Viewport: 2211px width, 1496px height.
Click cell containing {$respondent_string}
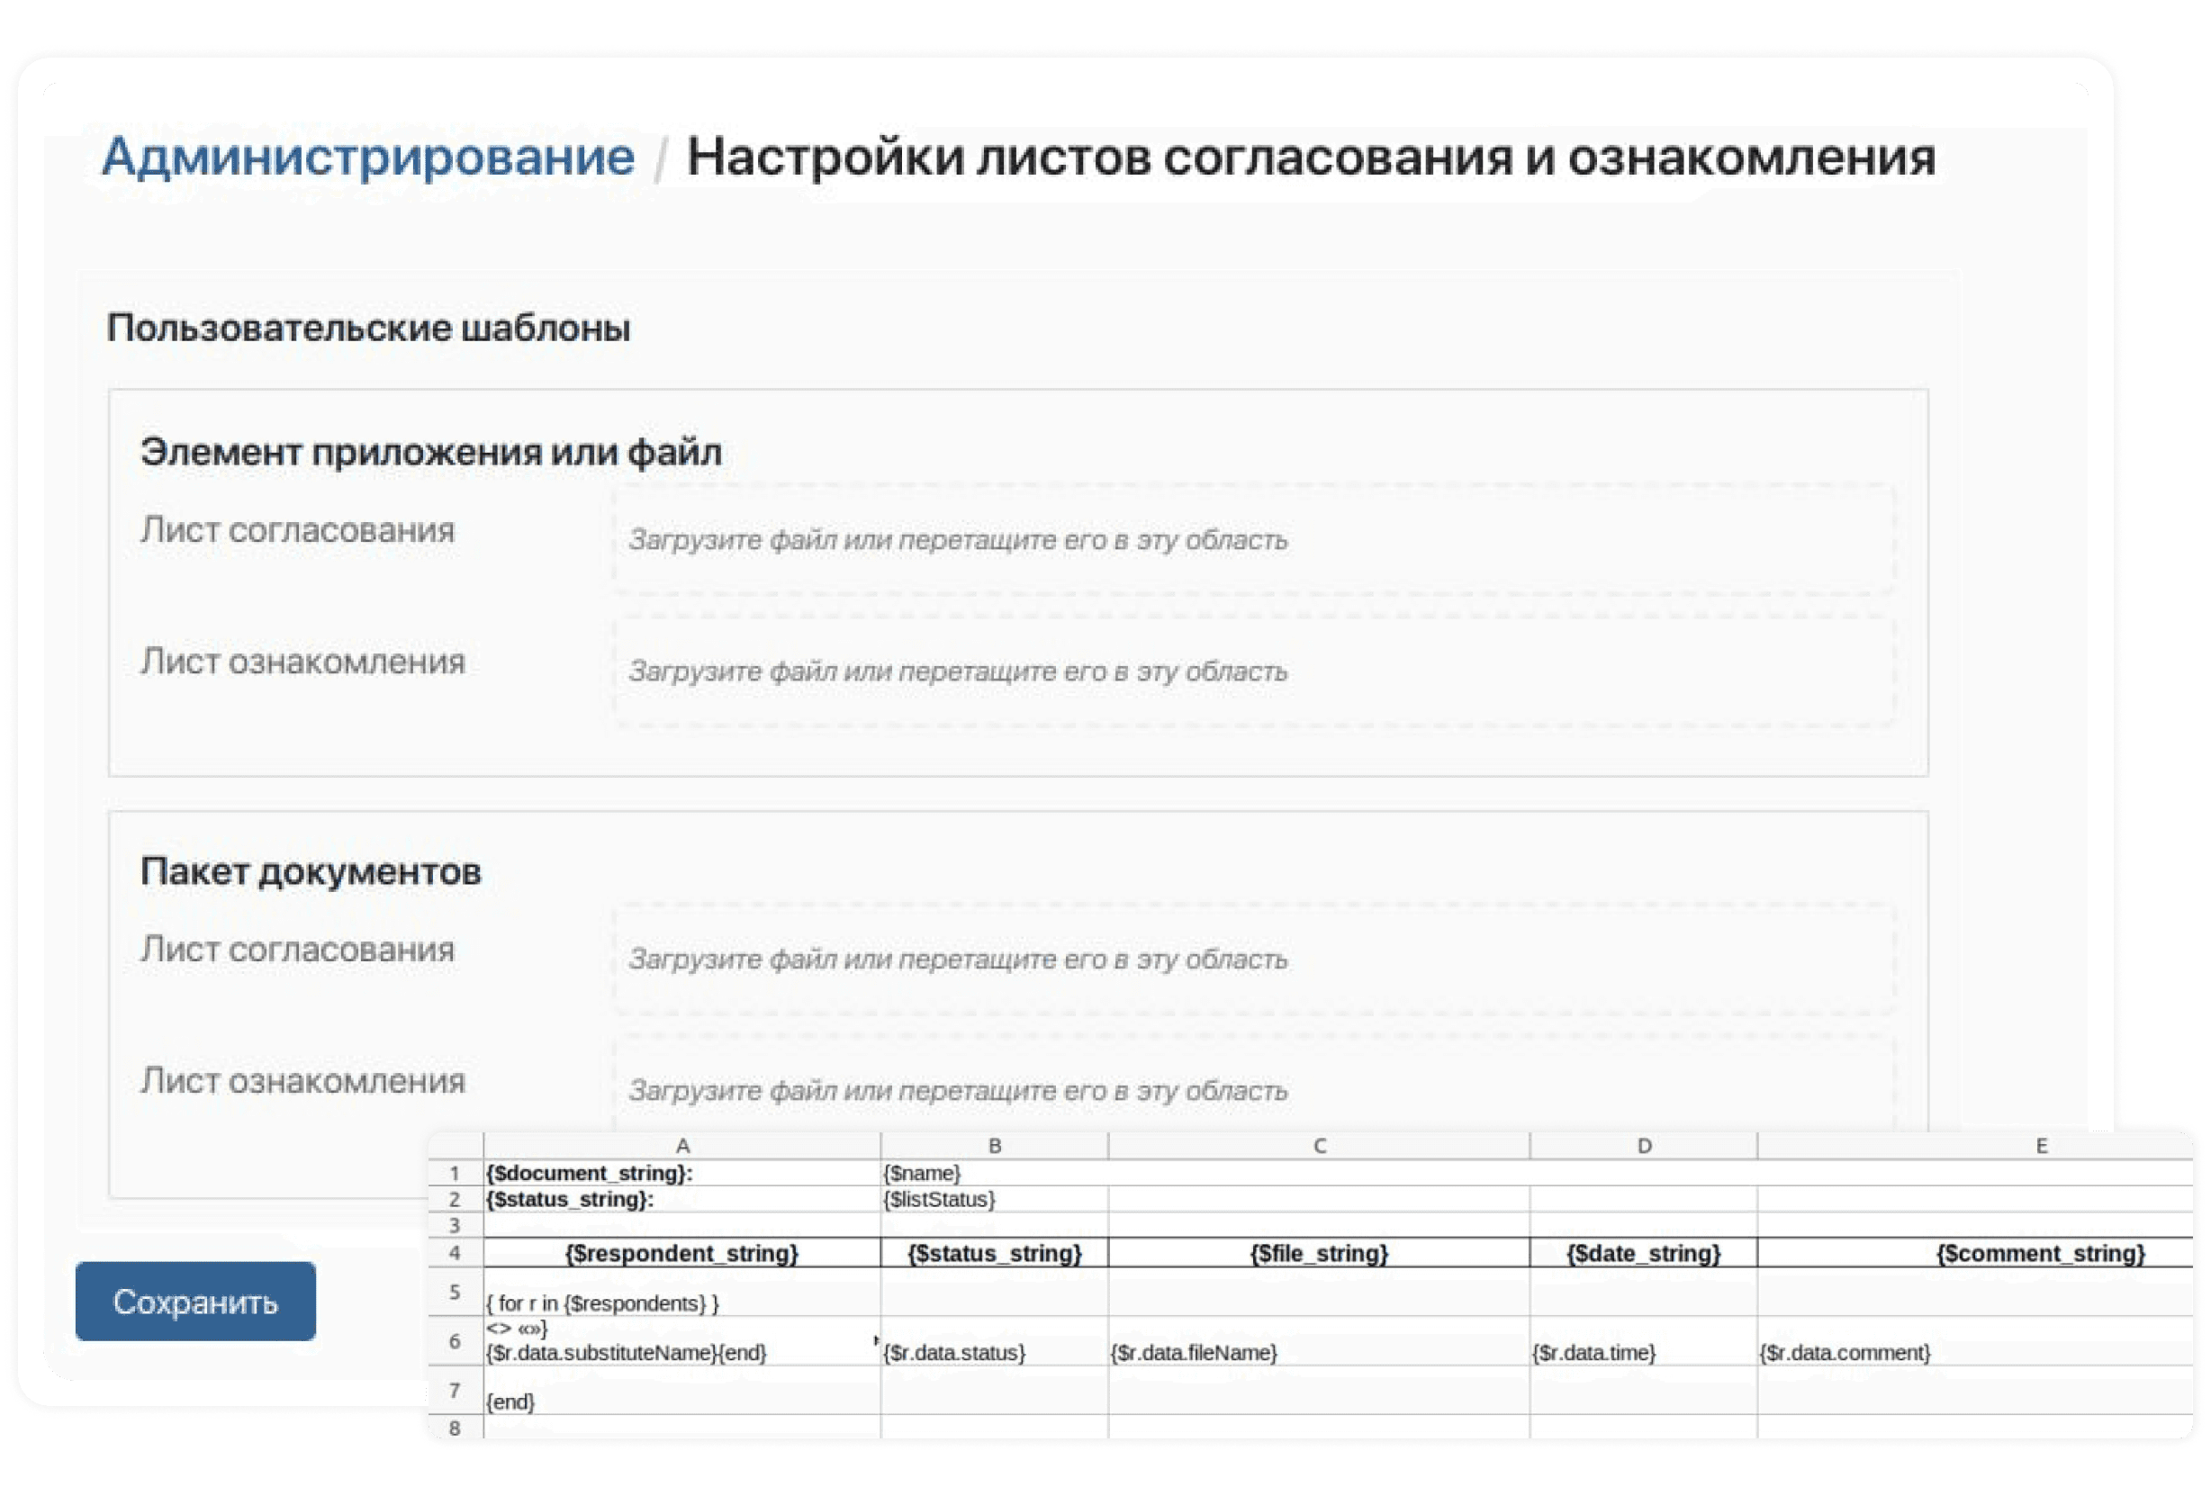click(682, 1253)
